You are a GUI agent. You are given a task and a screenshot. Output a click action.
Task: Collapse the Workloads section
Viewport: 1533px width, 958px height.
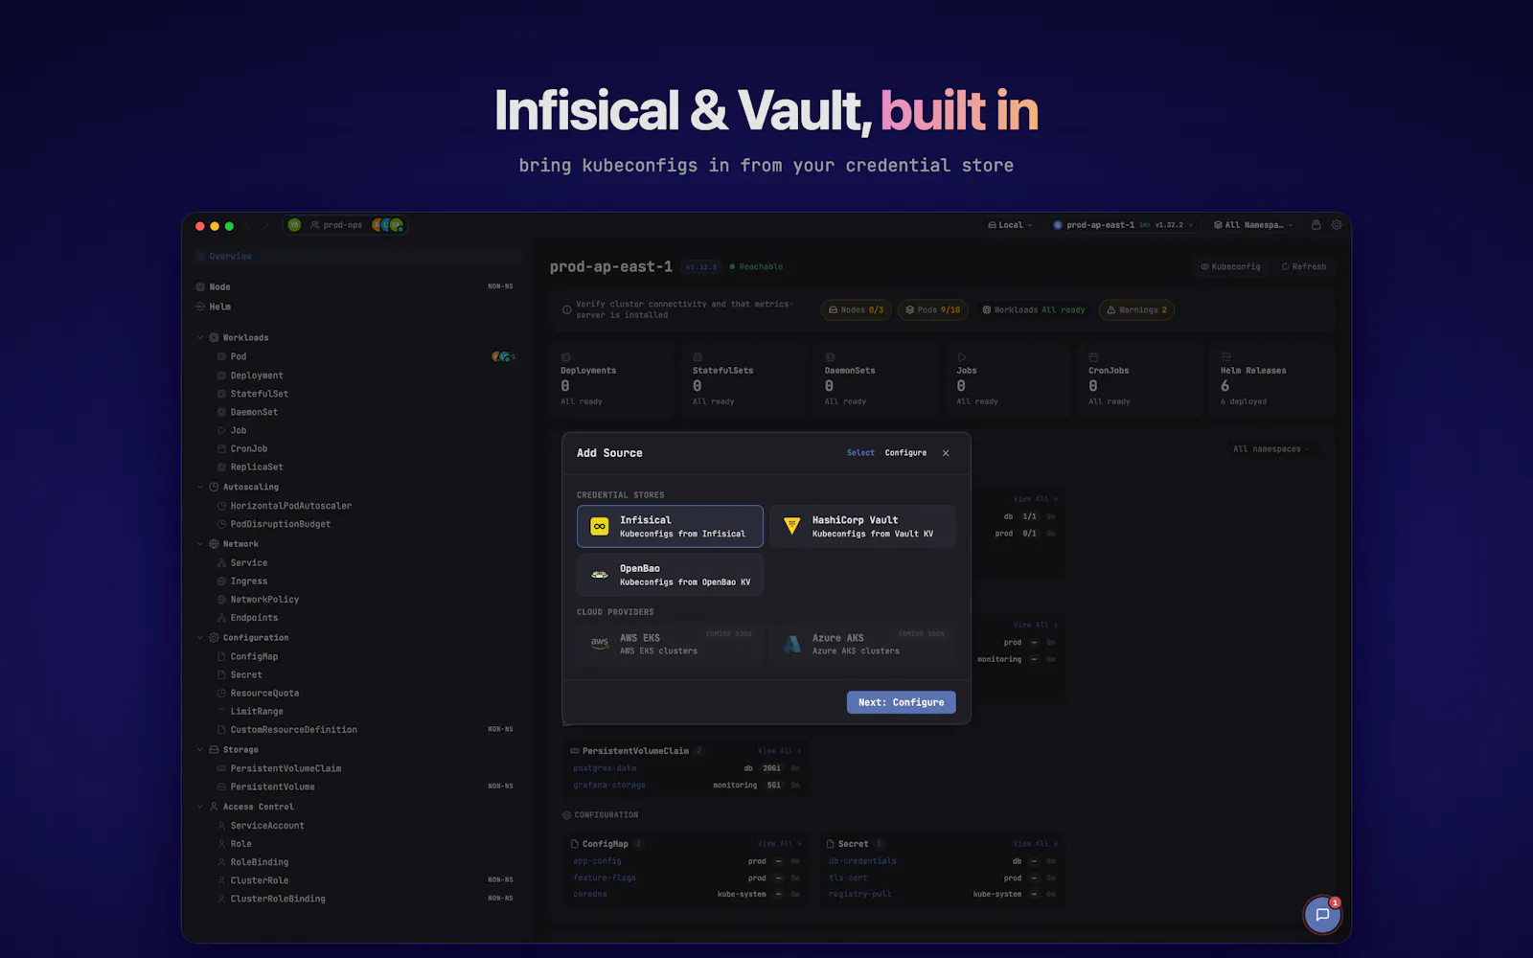click(x=200, y=337)
